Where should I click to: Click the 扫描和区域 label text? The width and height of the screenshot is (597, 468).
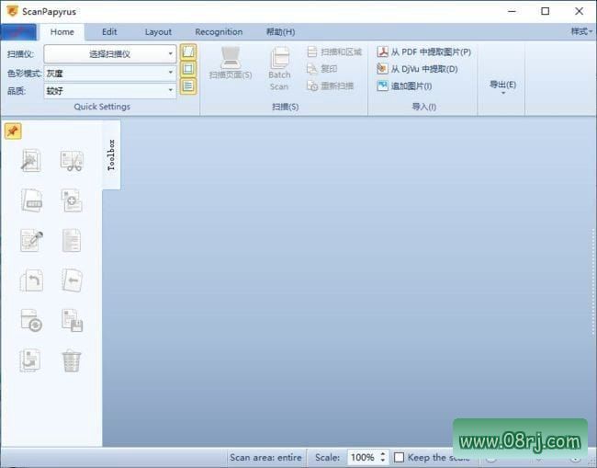click(x=341, y=51)
